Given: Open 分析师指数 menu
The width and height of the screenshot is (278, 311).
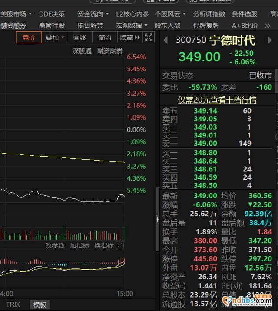Looking at the screenshot, I should [x=209, y=14].
